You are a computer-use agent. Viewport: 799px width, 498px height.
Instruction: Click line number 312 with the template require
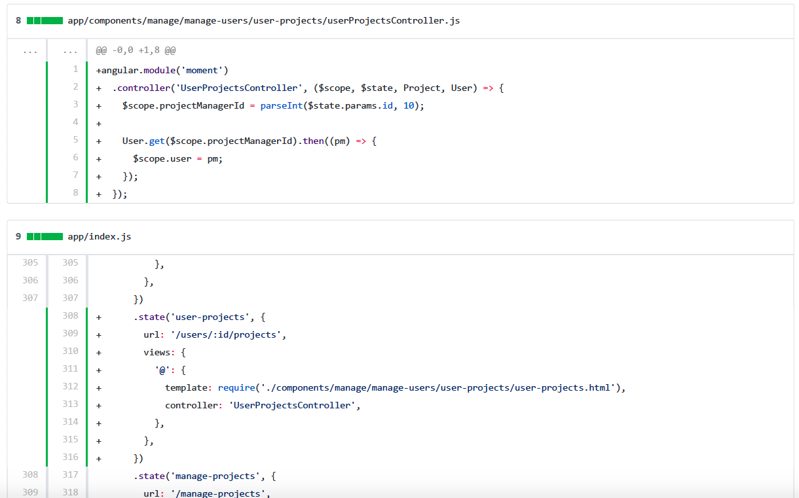point(70,387)
